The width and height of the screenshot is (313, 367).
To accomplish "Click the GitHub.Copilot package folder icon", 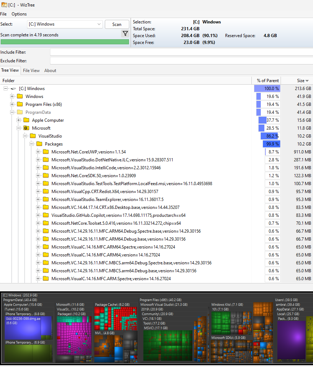I will (46, 215).
